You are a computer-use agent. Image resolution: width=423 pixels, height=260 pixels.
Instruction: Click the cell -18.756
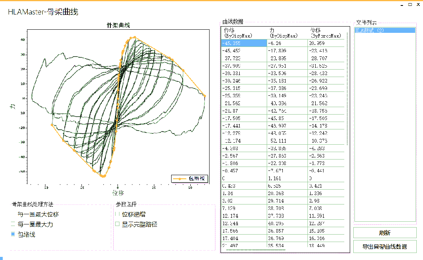326,111
